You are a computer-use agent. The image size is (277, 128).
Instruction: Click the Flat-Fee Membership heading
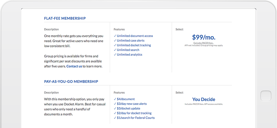coord(65,19)
